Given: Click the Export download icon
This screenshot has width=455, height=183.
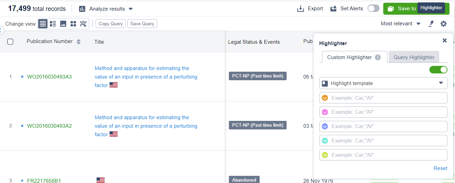Looking at the screenshot, I should coord(301,9).
